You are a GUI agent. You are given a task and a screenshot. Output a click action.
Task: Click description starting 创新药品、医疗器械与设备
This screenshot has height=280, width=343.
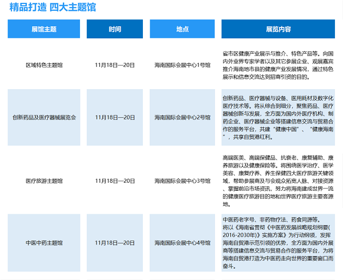278,117
